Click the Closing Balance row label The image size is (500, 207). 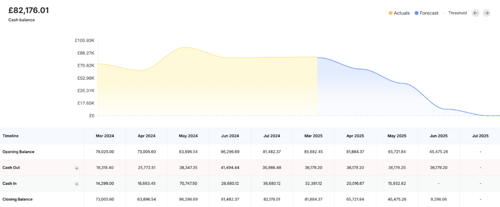[x=17, y=199]
